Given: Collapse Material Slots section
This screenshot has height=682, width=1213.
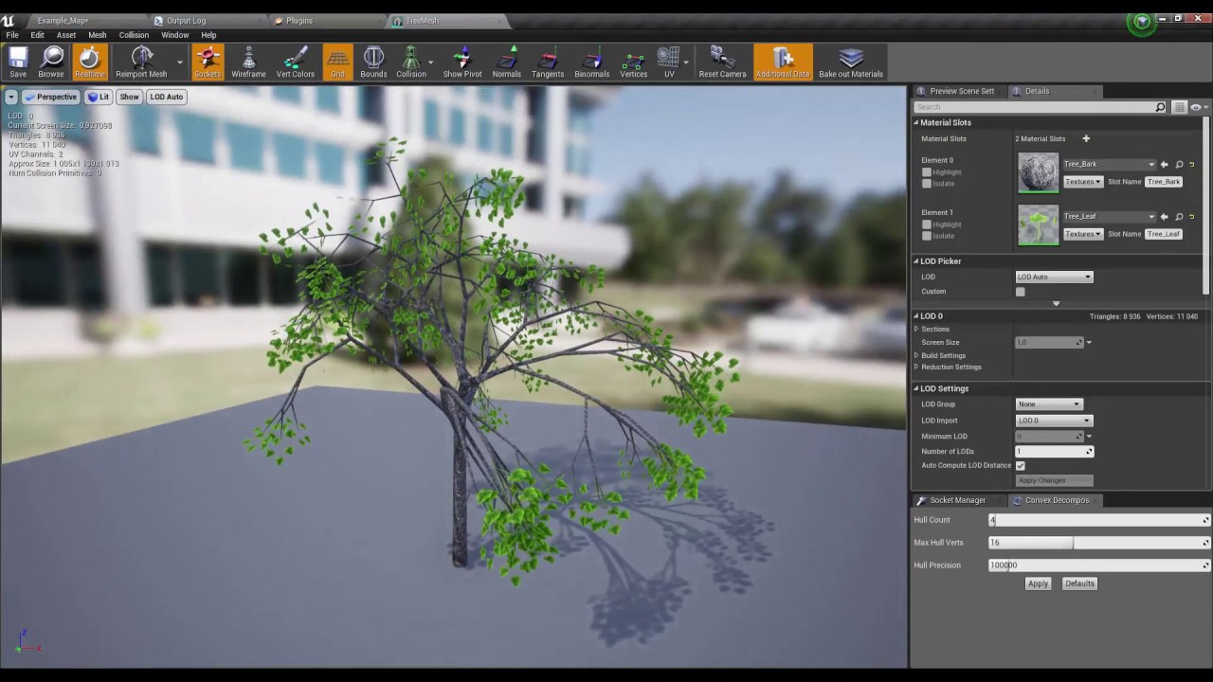Looking at the screenshot, I should (916, 122).
